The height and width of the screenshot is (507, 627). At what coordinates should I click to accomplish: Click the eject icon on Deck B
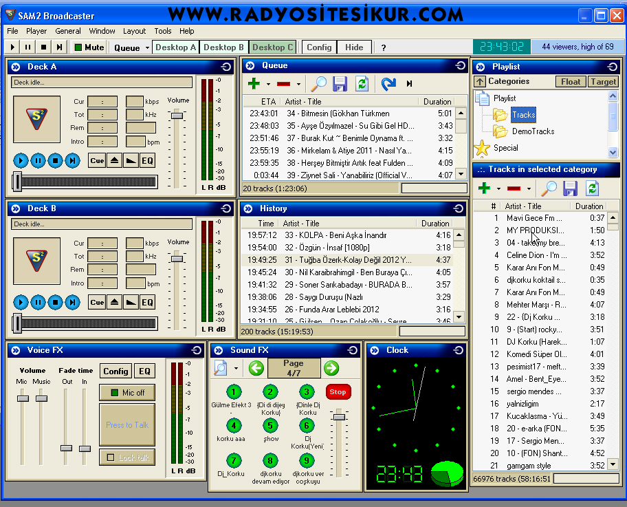(114, 303)
